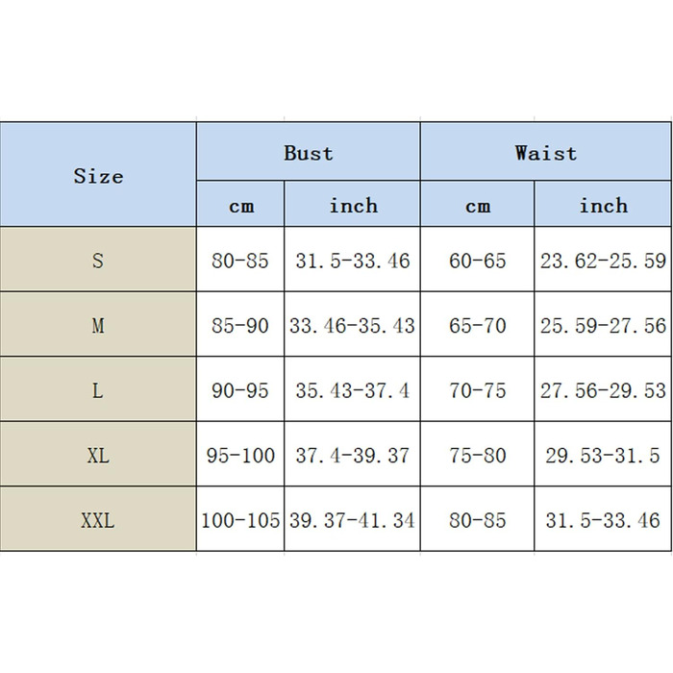Image resolution: width=673 pixels, height=673 pixels.
Task: Click the 60-65 waist cm cell
Action: click(x=477, y=261)
